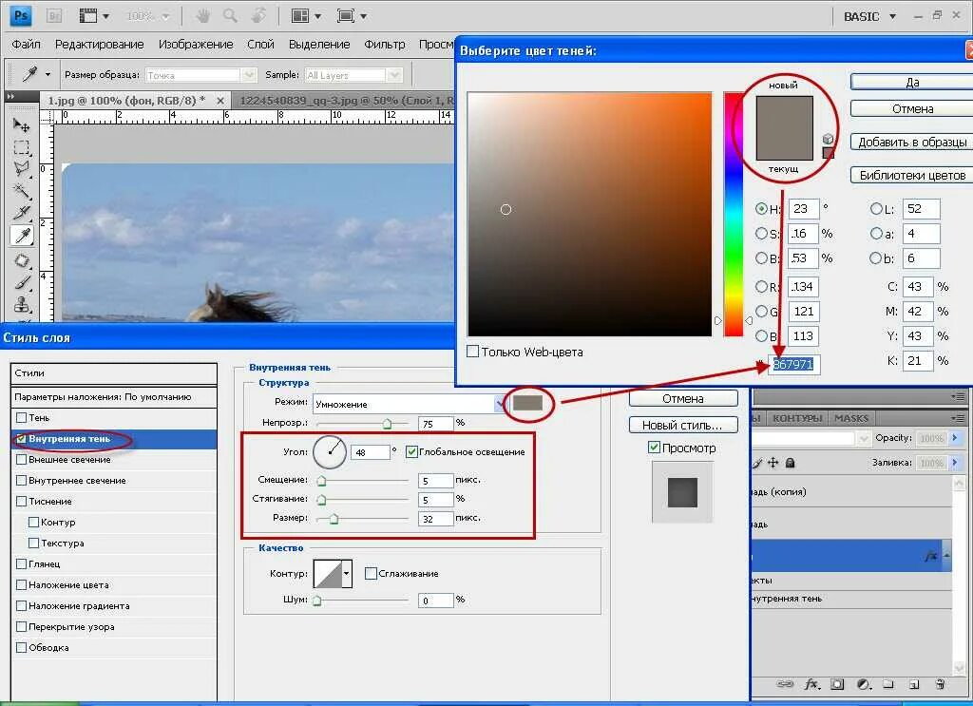
Task: Click the add layer mask icon
Action: click(837, 684)
